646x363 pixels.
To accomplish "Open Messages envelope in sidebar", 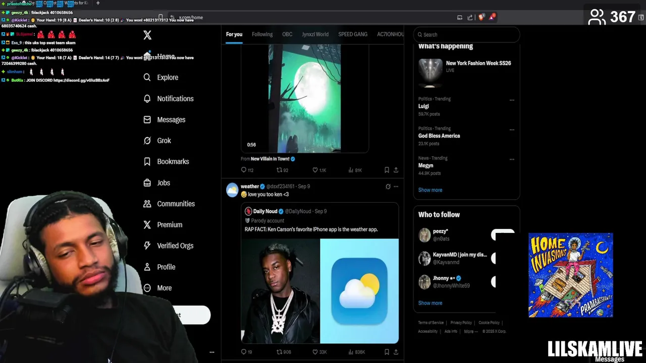I will (165, 119).
